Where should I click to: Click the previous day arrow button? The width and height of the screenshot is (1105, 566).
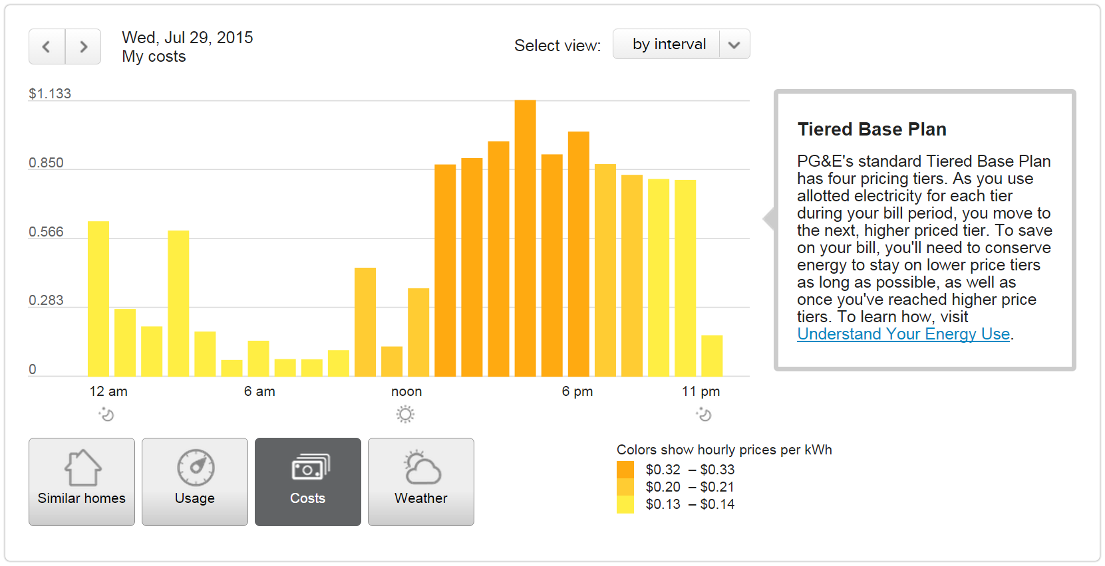tap(47, 47)
